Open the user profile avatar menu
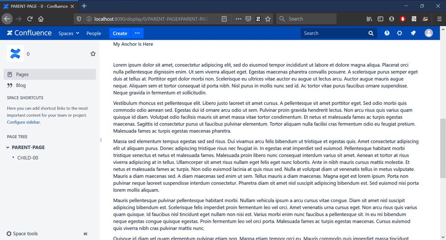Image resolution: width=446 pixels, height=240 pixels. point(429,33)
